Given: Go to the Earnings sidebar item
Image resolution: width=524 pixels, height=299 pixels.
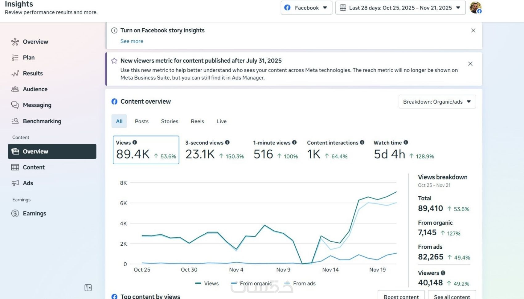Looking at the screenshot, I should point(34,213).
